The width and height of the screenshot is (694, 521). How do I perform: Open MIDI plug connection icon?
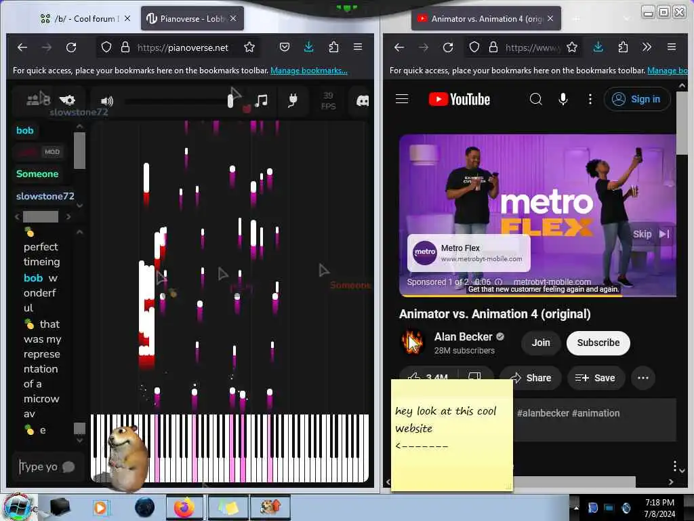click(292, 100)
